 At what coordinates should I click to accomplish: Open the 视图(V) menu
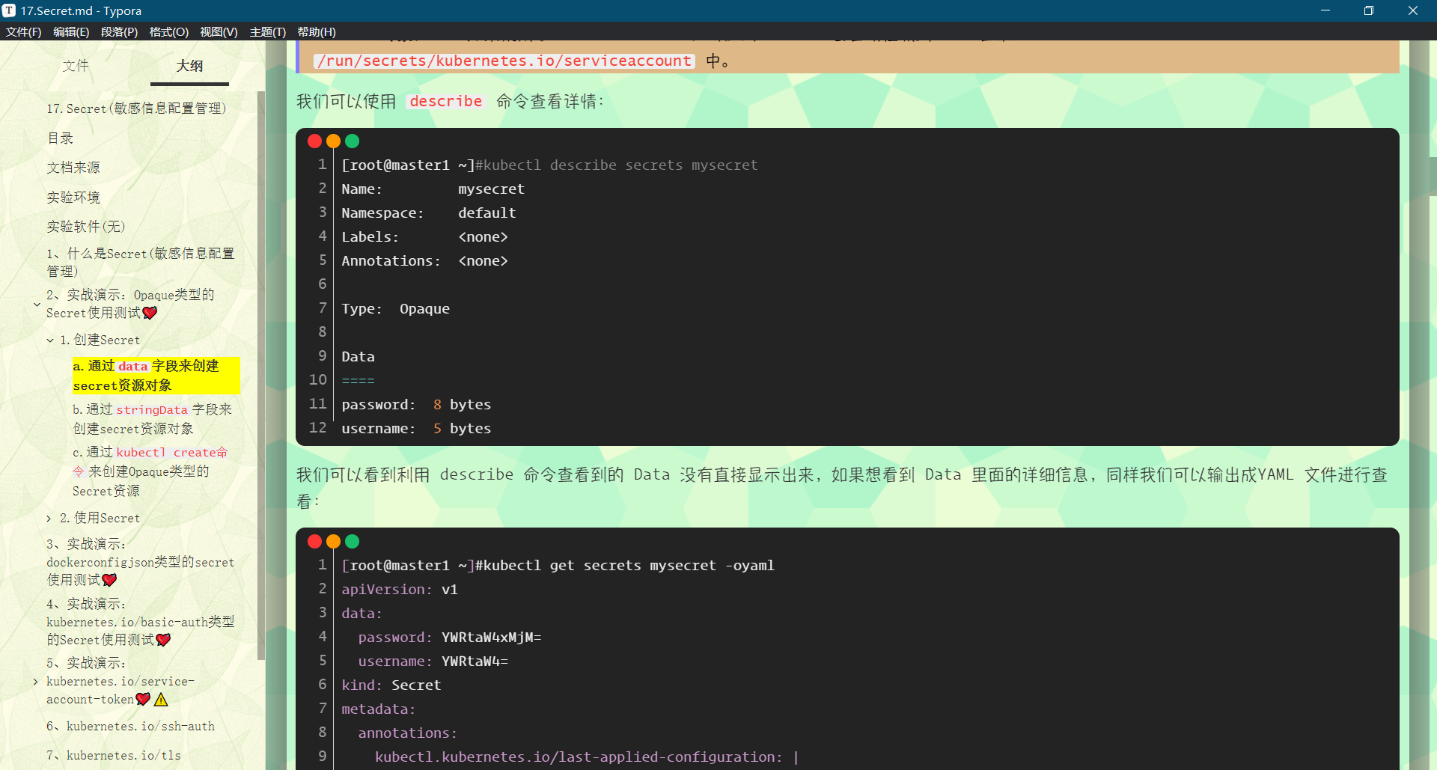point(219,31)
